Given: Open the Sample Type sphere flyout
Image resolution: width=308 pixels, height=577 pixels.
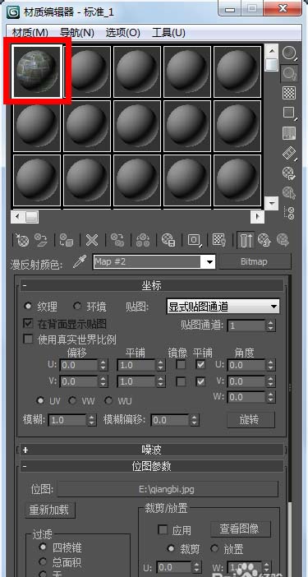Looking at the screenshot, I should pos(289,53).
